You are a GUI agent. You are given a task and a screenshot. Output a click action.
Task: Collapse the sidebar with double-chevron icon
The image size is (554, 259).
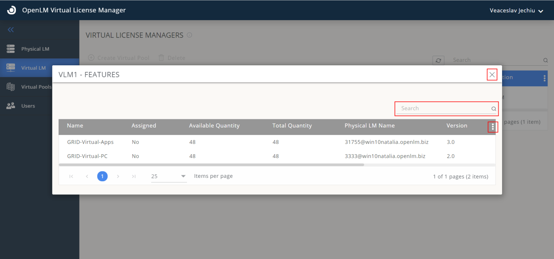coord(11,30)
